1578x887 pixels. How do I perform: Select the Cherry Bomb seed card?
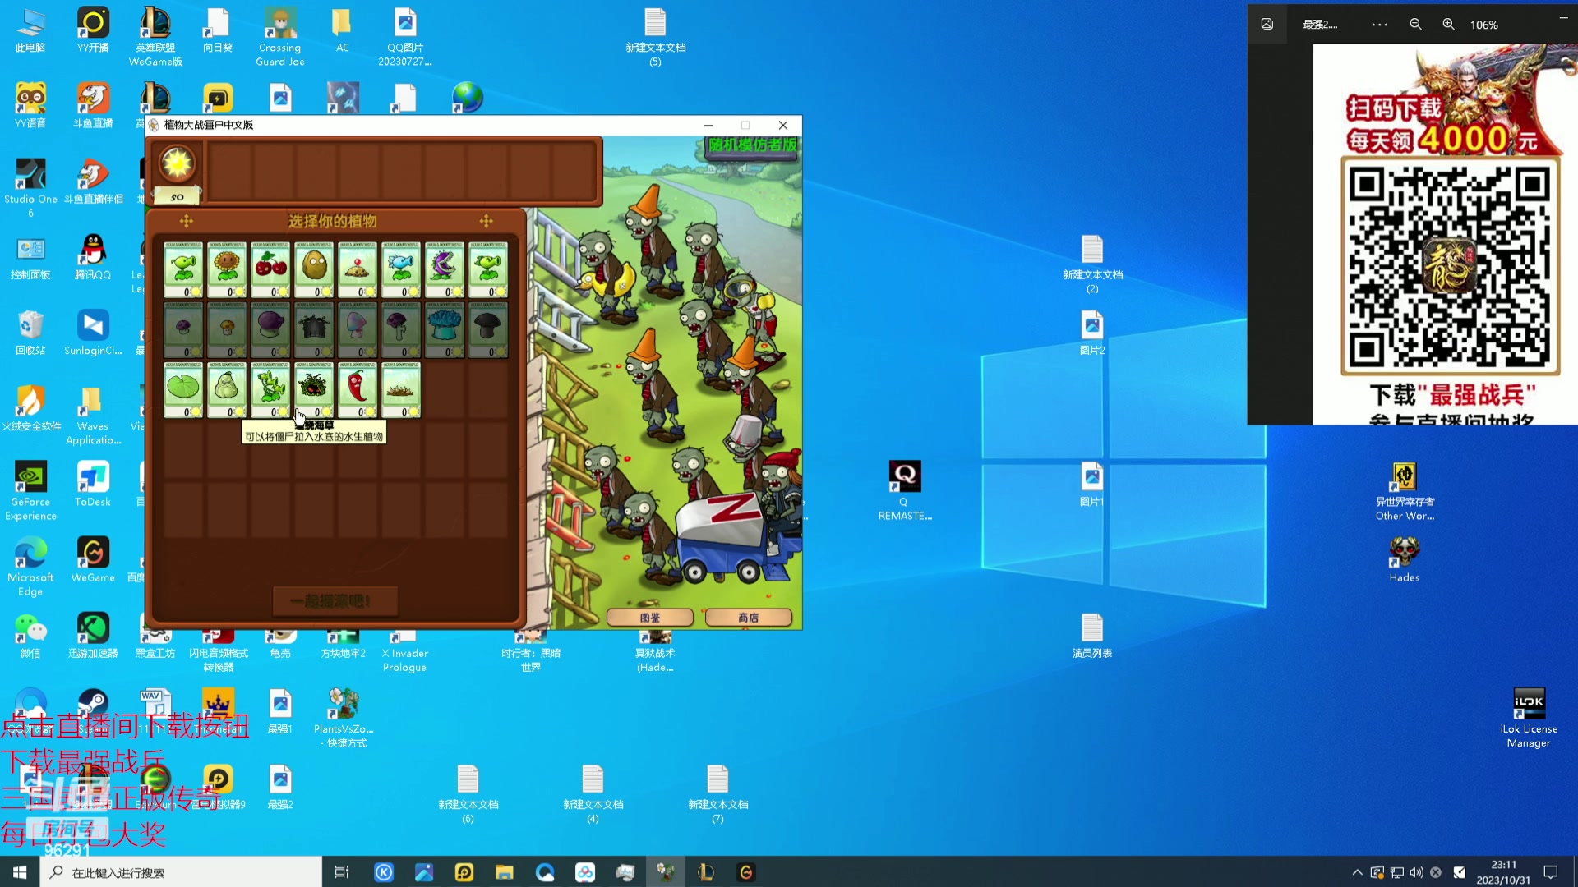tap(270, 269)
